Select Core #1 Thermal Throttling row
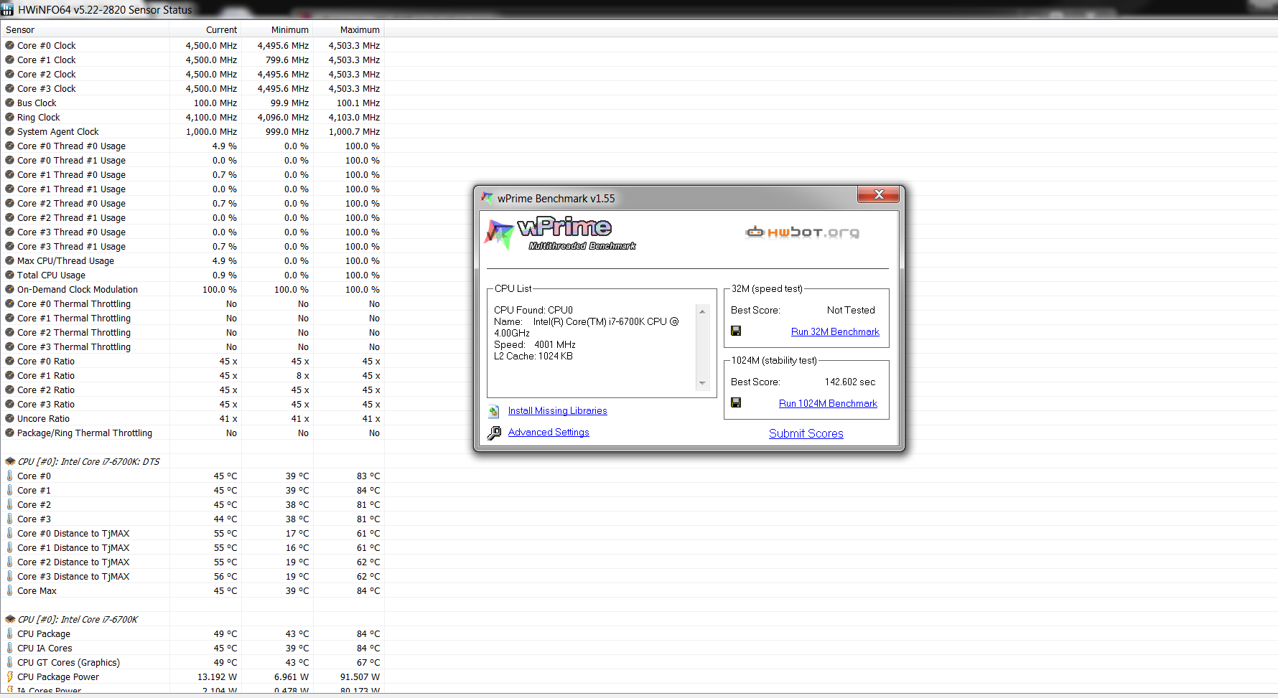This screenshot has width=1278, height=698. 192,318
